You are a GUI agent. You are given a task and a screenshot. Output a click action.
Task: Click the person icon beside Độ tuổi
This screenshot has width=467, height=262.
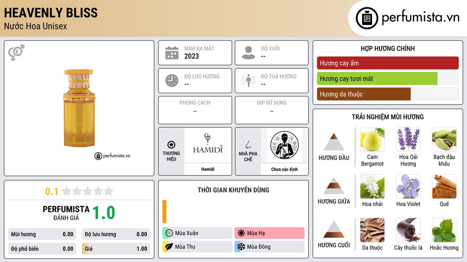tap(249, 53)
